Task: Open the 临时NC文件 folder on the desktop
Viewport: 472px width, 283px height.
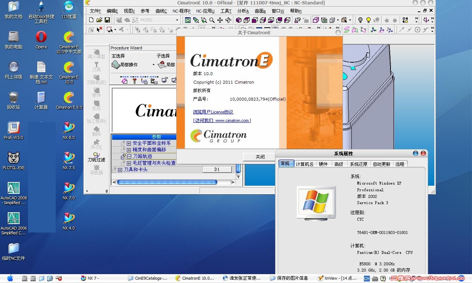Action: click(x=14, y=251)
